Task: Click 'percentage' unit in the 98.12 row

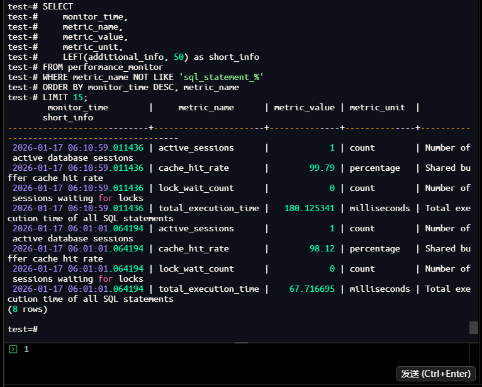Action: 375,248
